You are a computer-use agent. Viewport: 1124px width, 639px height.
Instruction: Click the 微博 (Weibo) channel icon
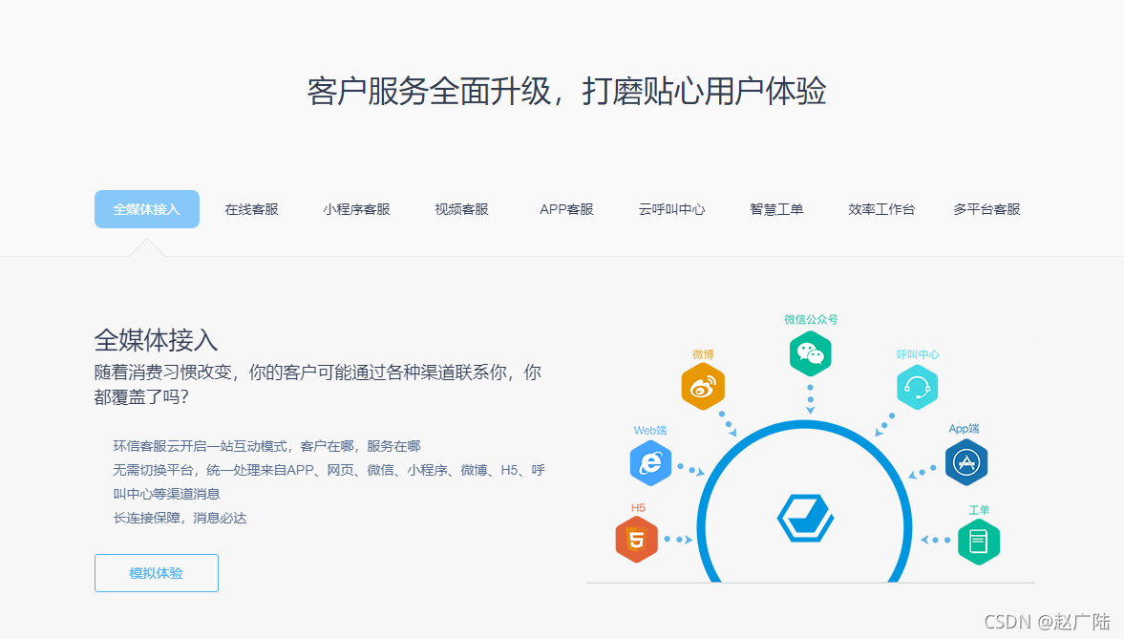[x=703, y=387]
